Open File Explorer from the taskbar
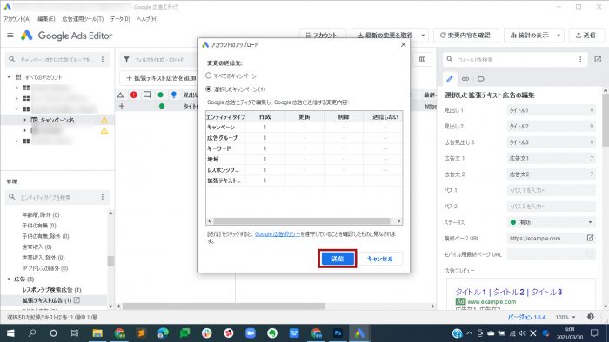The height and width of the screenshot is (342, 609). pos(97,333)
